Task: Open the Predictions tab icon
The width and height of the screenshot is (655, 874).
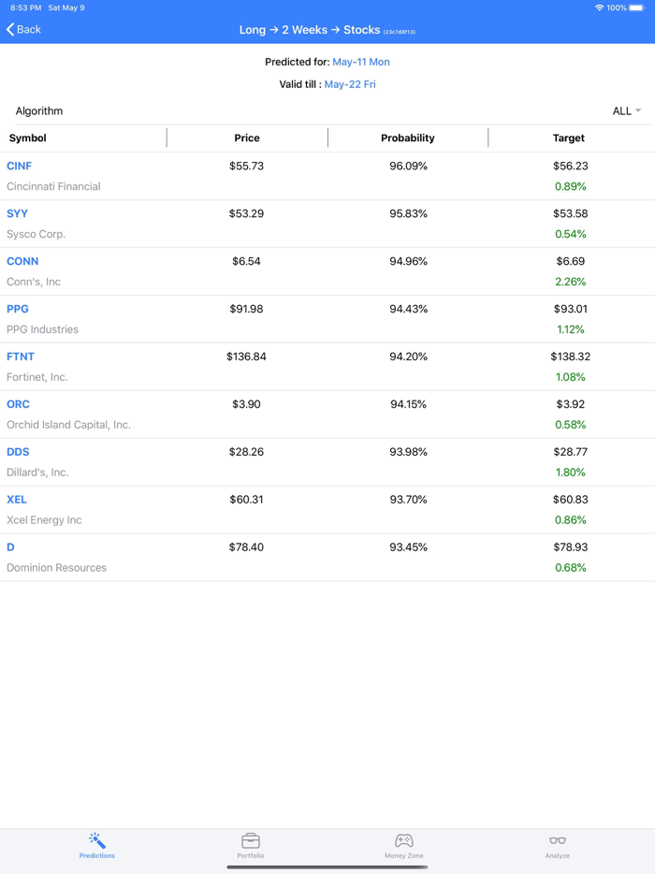Action: tap(96, 841)
